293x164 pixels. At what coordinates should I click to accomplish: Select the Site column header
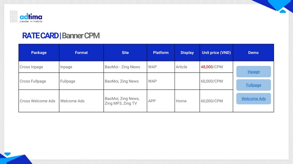(125, 53)
